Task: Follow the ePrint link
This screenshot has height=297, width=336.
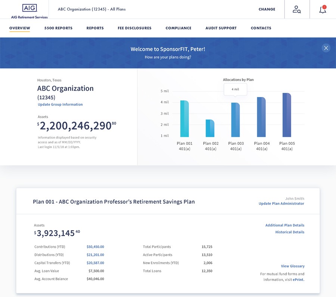Action: (x=299, y=280)
